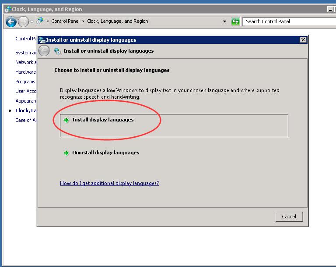Click the Control Panel forward arrow button
Screen dimensions: 336x267
[23, 21]
